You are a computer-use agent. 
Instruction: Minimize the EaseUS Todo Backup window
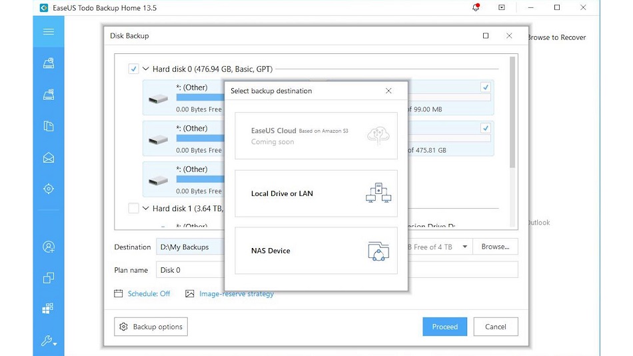click(531, 8)
